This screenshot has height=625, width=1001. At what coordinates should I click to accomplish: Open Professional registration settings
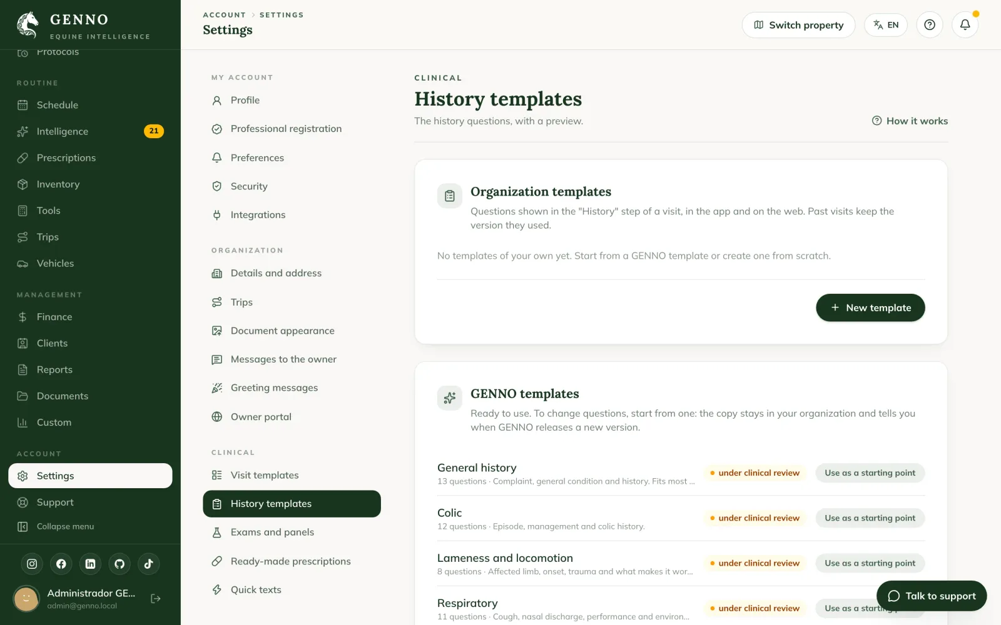tap(292, 129)
